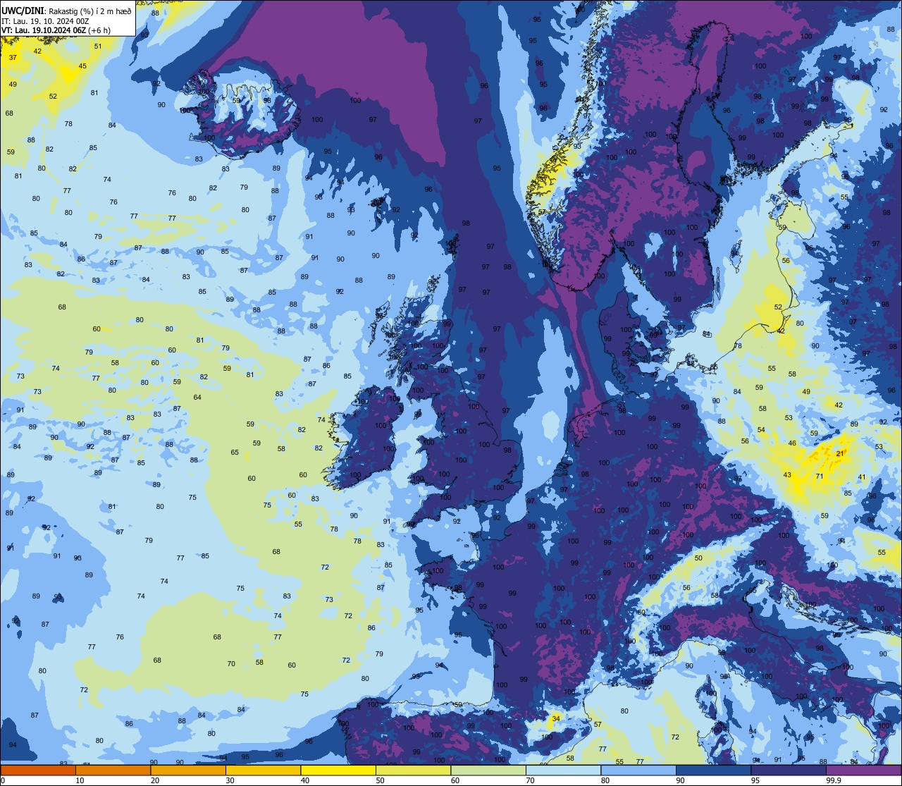Click the purple legend swatch right of 99.9
This screenshot has height=786, width=902.
tap(863, 770)
